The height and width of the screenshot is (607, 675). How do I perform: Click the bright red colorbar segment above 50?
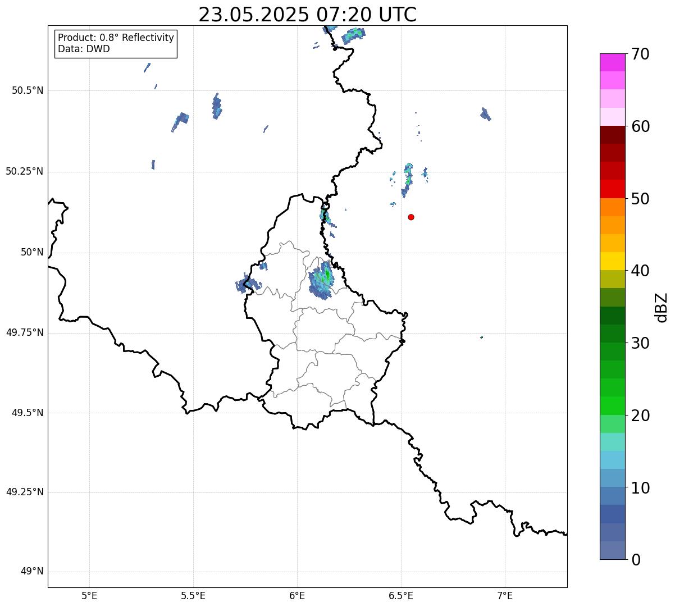click(x=612, y=189)
